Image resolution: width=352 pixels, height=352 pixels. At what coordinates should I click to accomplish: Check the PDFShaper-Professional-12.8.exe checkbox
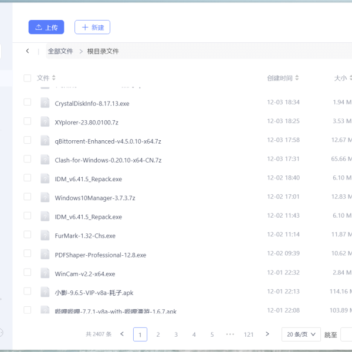click(x=28, y=253)
